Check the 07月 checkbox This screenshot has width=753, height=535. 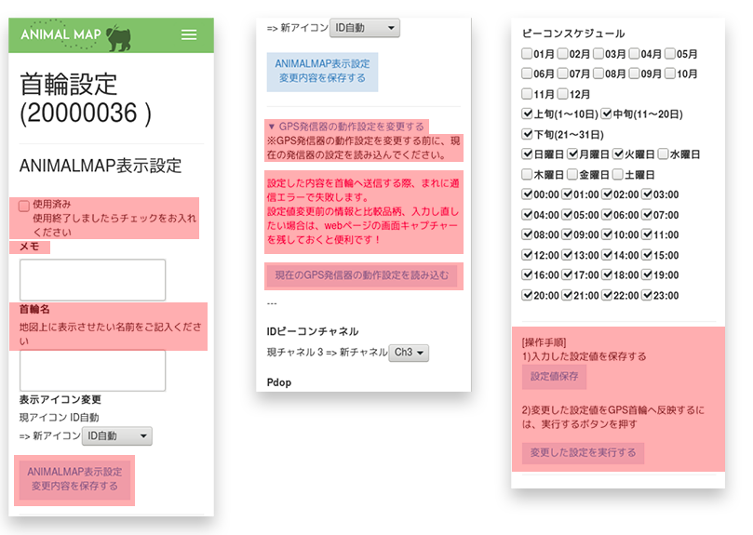point(563,74)
